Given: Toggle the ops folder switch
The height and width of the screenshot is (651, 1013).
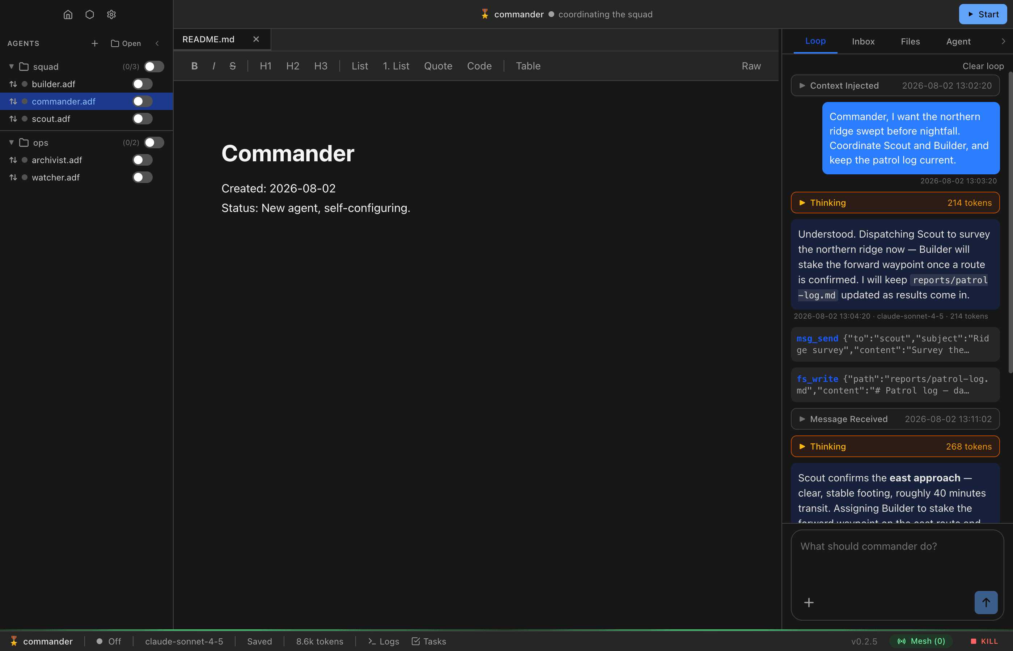Looking at the screenshot, I should [x=154, y=142].
